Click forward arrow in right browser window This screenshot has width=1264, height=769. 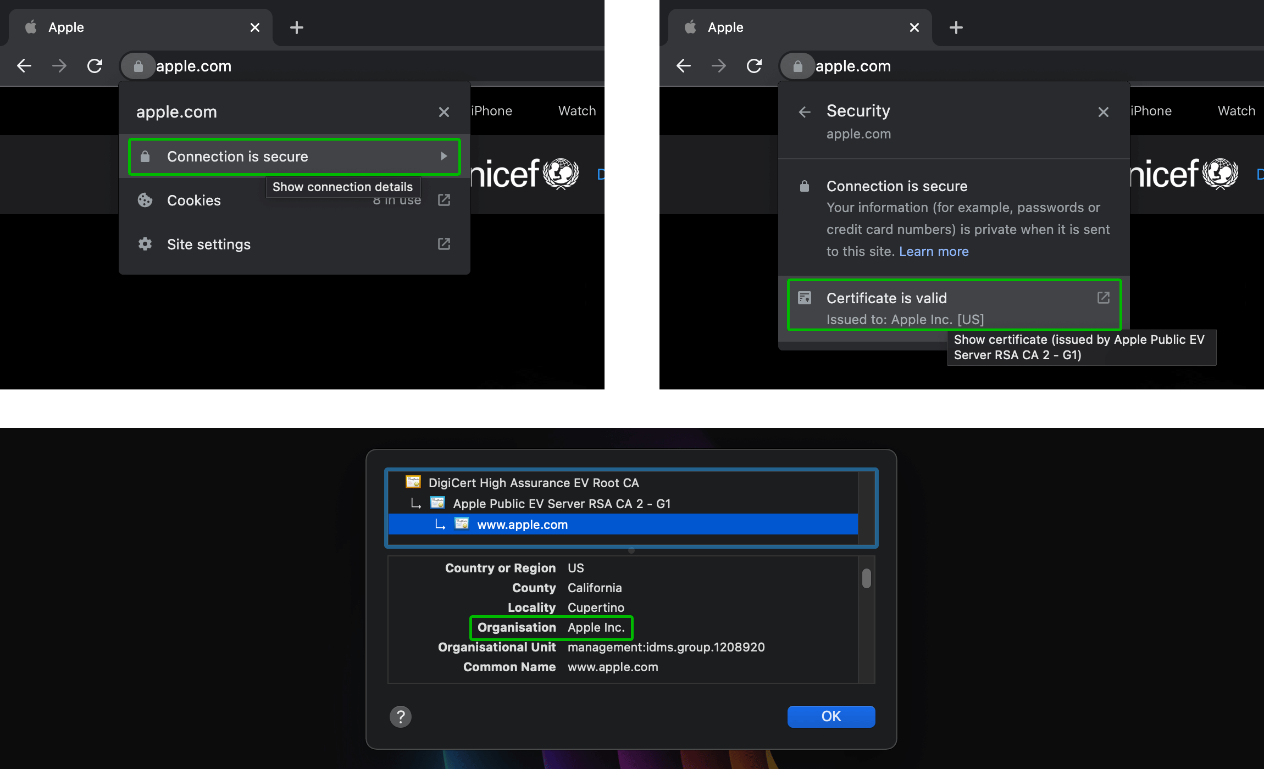click(x=719, y=66)
